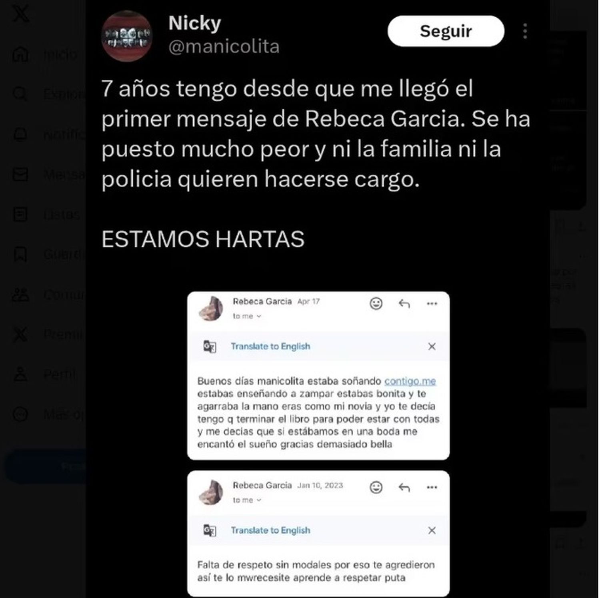The image size is (600, 598).
Task: Click the X logo in the sidebar
Action: click(x=20, y=14)
